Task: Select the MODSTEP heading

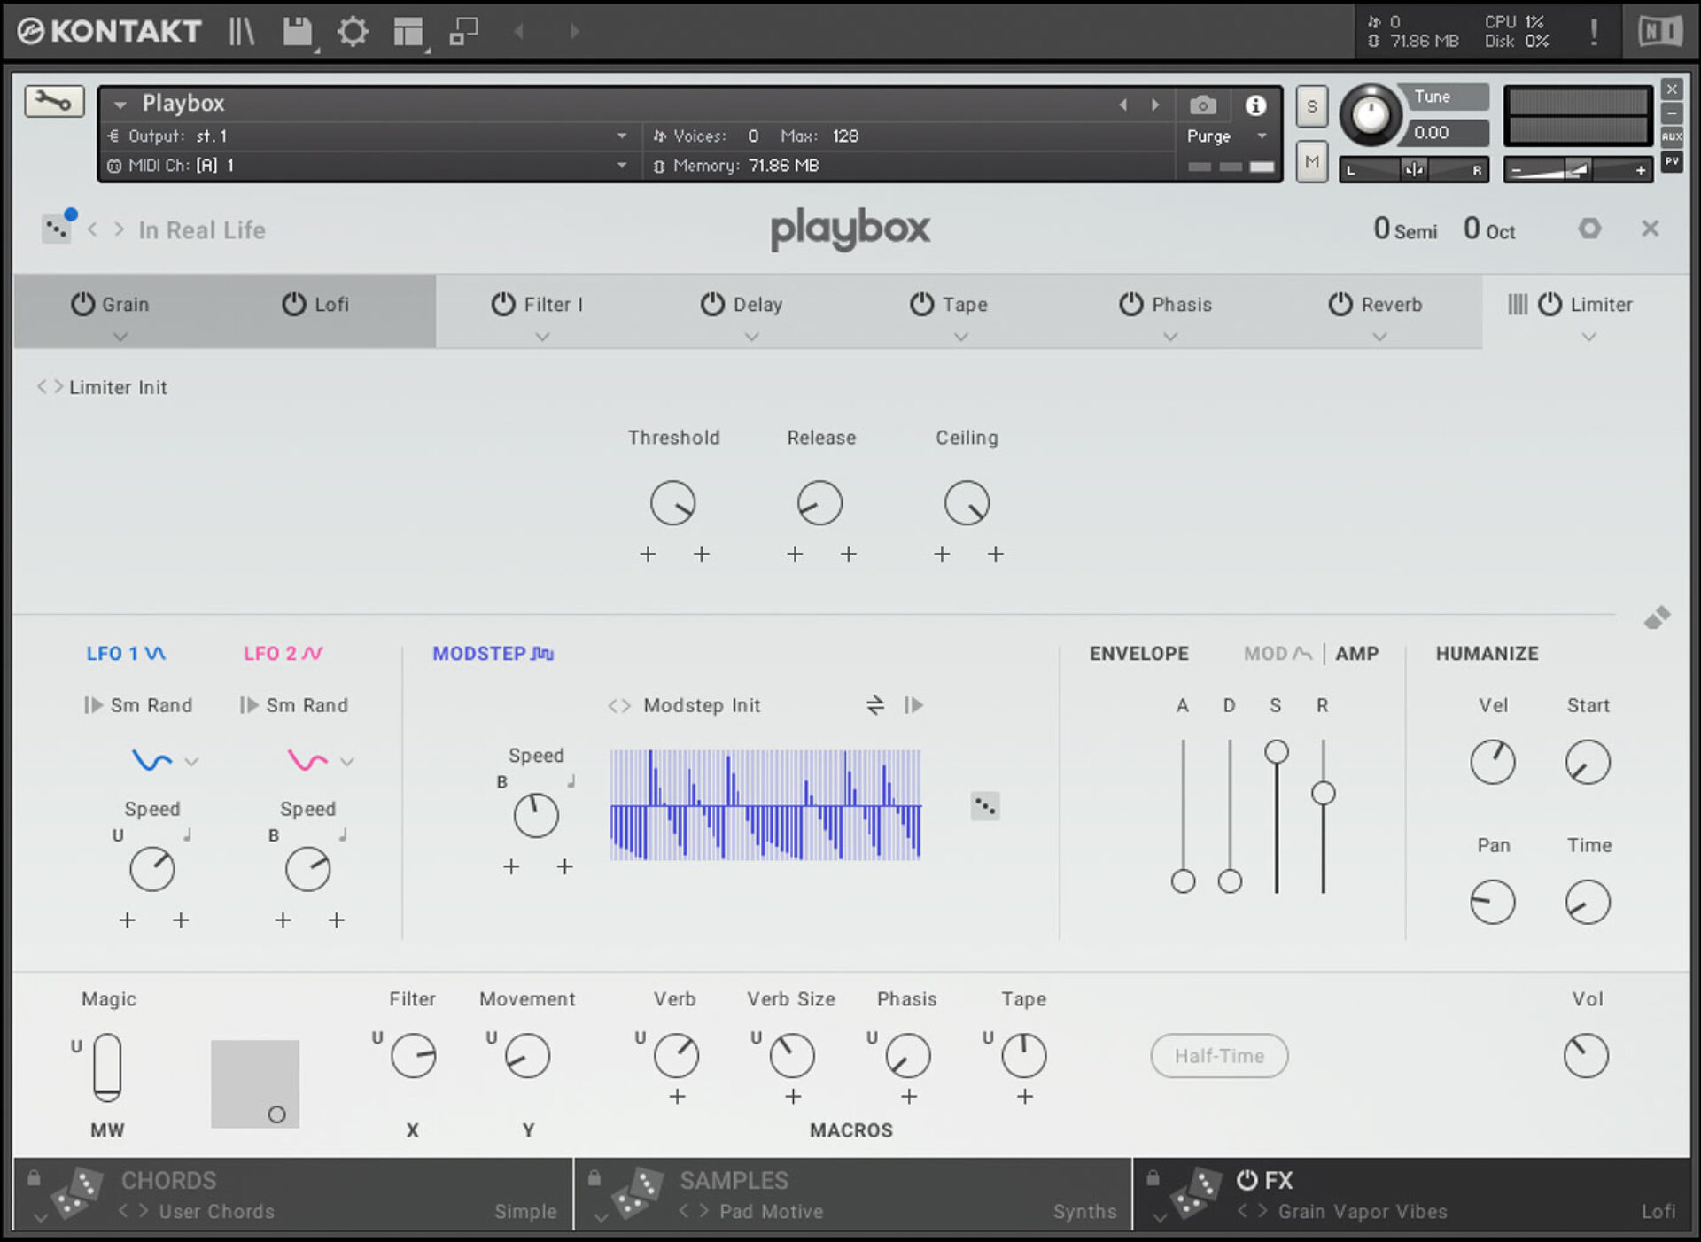Action: pyautogui.click(x=493, y=654)
